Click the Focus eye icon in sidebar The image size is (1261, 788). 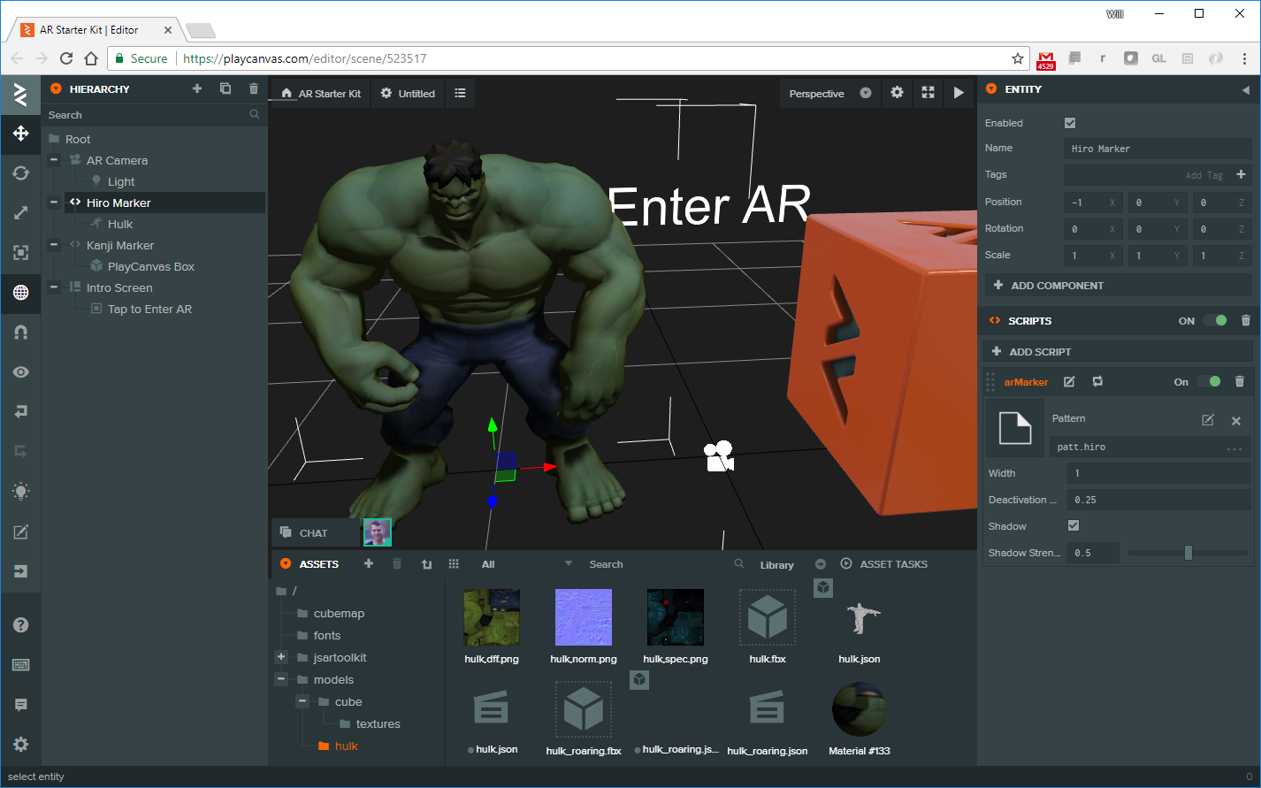[x=20, y=372]
